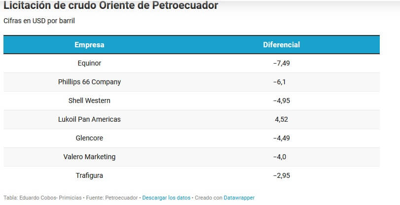Screen dimensions: 400x205
Task: Open the Datawrapper link in footer
Action: coord(239,198)
